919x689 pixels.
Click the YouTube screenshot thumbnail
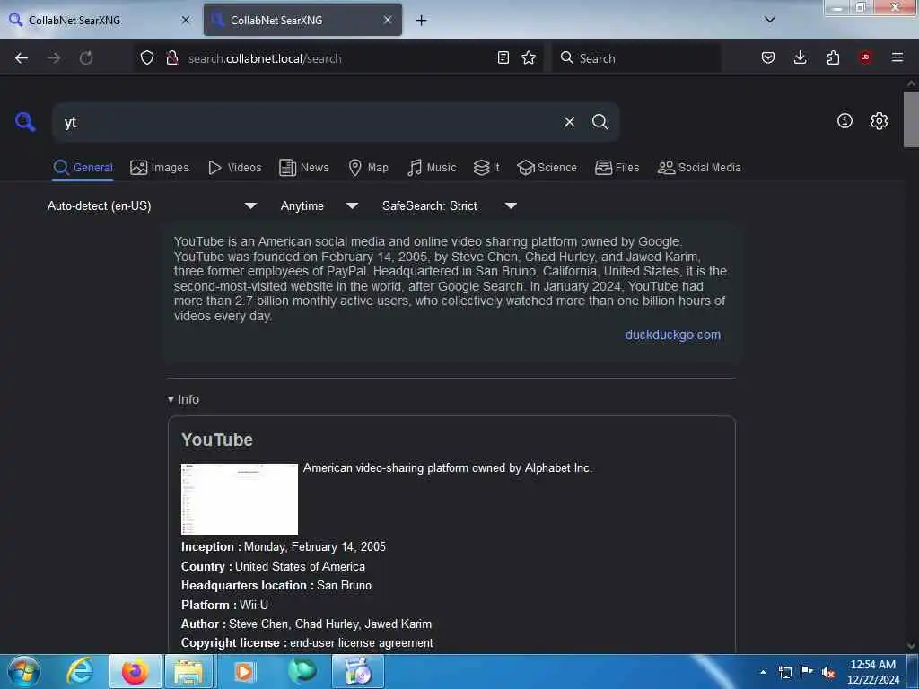click(240, 499)
